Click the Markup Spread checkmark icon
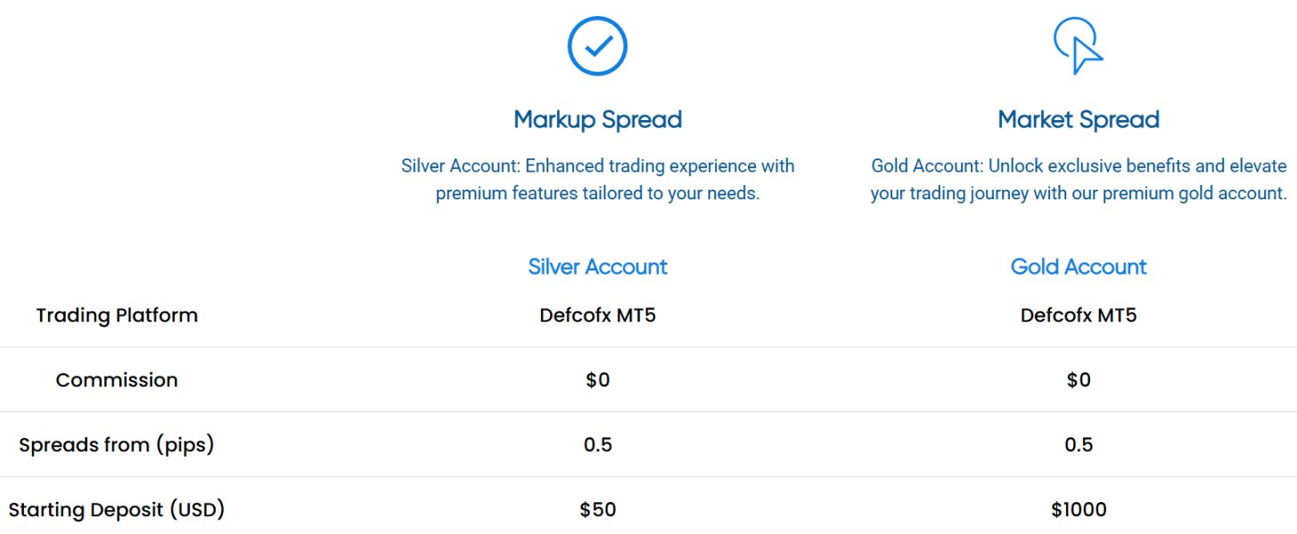This screenshot has width=1297, height=534. coord(597,45)
